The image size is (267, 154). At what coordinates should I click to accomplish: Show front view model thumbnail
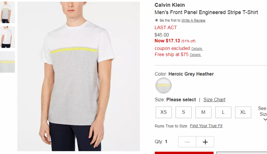[7, 12]
